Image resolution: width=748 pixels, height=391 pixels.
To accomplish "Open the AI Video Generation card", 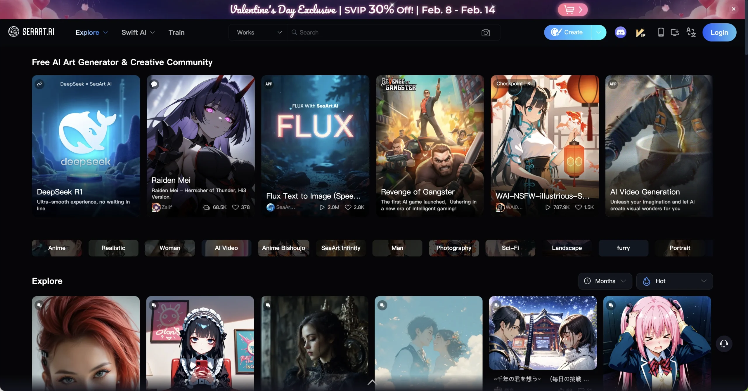I will (x=659, y=146).
